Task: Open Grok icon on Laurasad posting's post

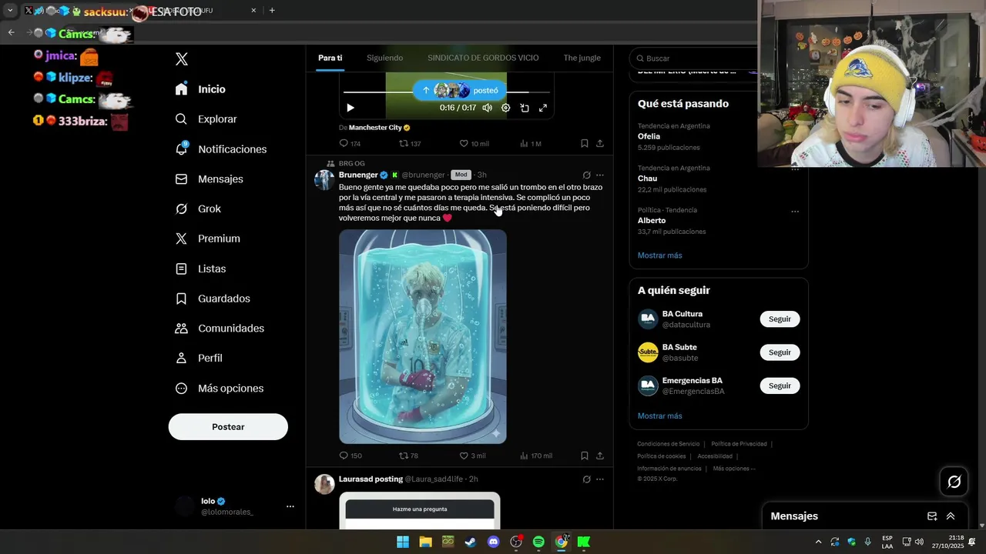Action: [586, 479]
